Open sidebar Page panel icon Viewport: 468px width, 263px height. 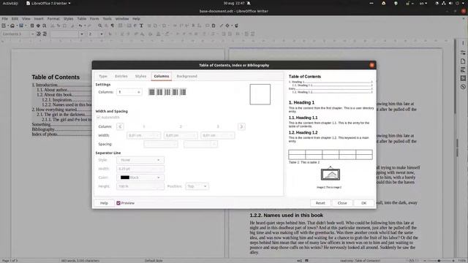(463, 61)
